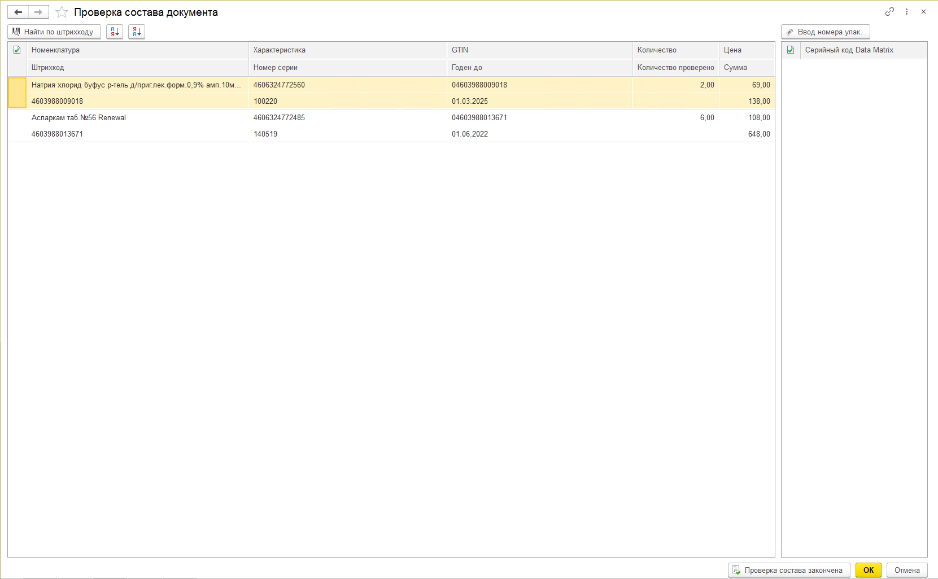Image resolution: width=938 pixels, height=579 pixels.
Task: Click Номенклатура column header
Action: (x=55, y=50)
